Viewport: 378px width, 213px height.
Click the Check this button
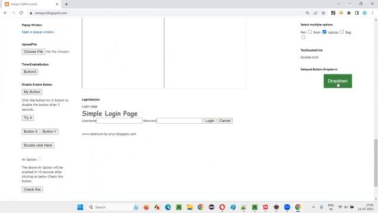[32, 189]
